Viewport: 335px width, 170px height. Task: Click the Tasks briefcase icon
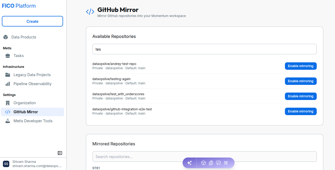[x=8, y=56]
